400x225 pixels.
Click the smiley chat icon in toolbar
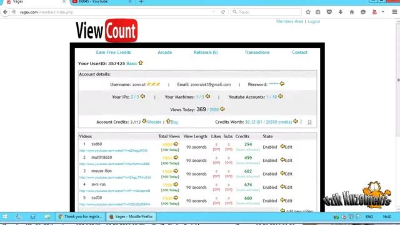pos(363,12)
